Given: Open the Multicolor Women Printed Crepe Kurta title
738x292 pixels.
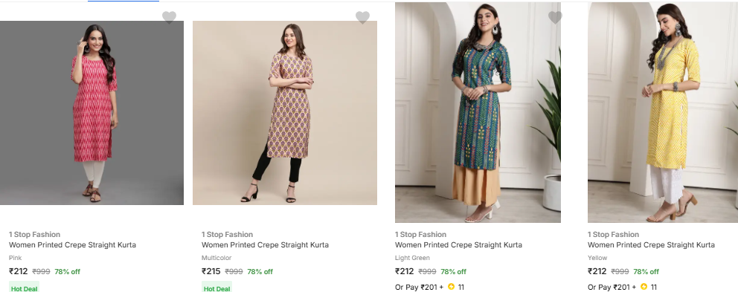Looking at the screenshot, I should 265,245.
